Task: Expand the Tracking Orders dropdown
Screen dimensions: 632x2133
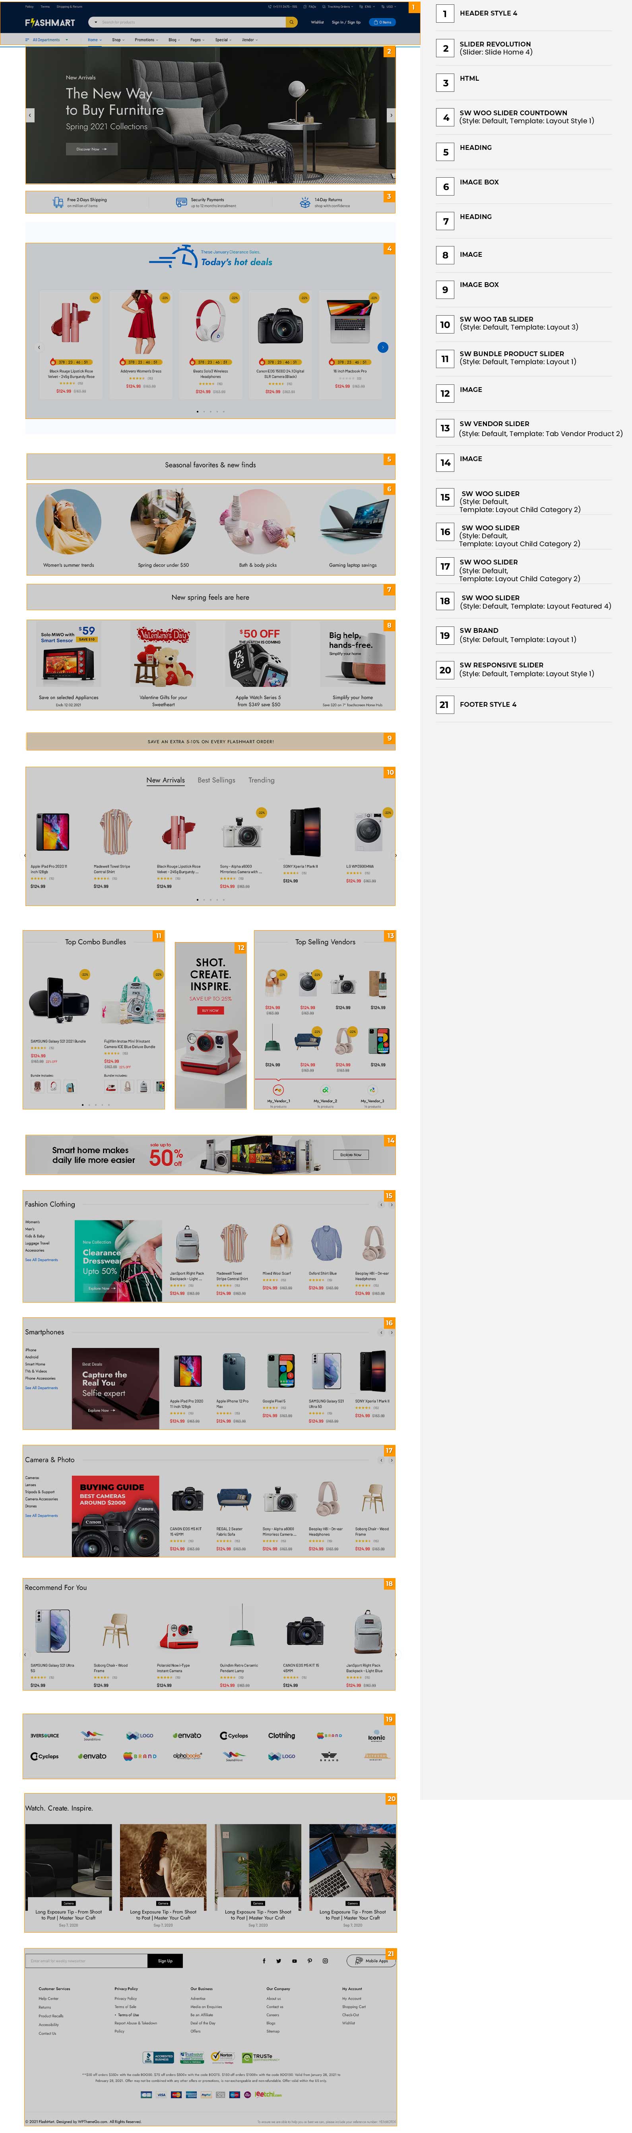Action: pyautogui.click(x=339, y=7)
